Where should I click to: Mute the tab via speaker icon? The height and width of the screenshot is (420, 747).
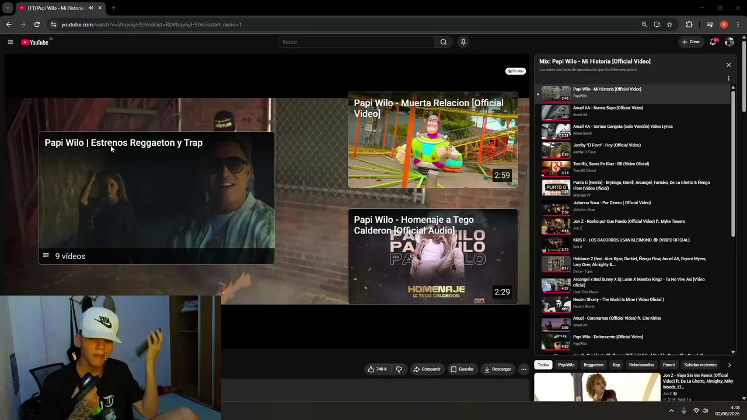(x=91, y=8)
